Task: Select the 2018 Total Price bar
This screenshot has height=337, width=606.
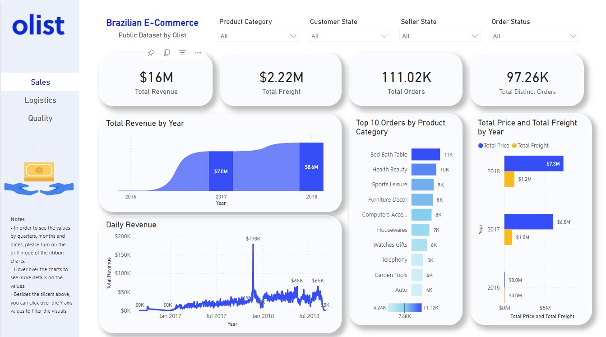Action: tap(533, 163)
